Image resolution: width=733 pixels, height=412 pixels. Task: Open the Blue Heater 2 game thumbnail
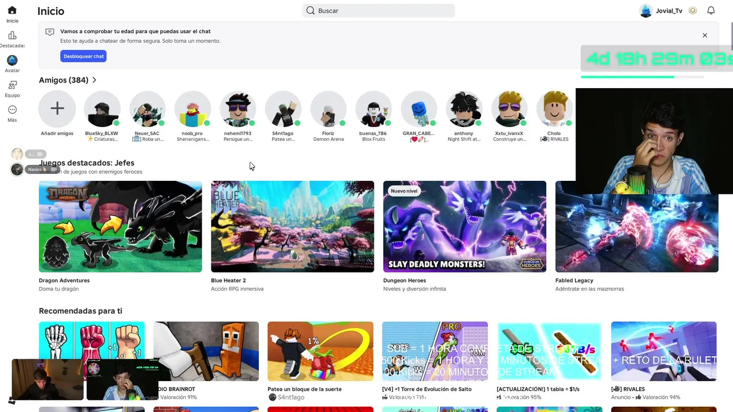pyautogui.click(x=293, y=227)
